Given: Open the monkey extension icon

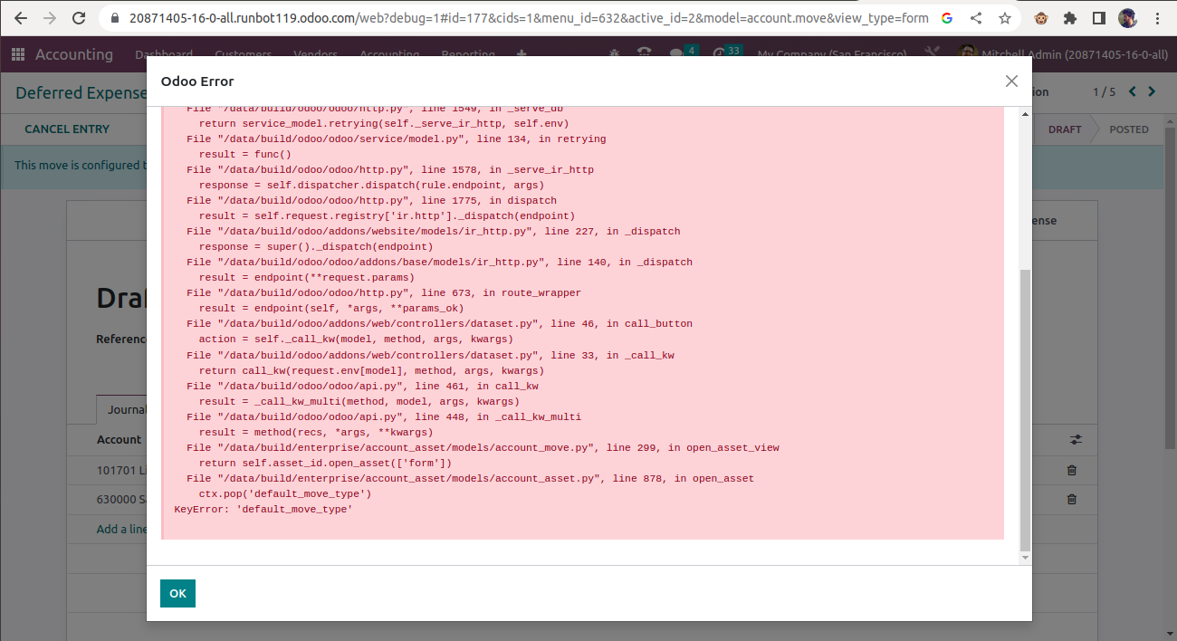Looking at the screenshot, I should click(1043, 18).
